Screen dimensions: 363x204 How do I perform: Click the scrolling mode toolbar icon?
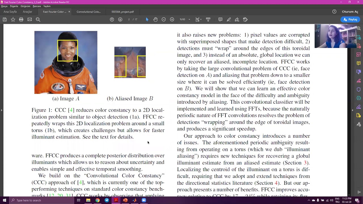click(x=208, y=20)
